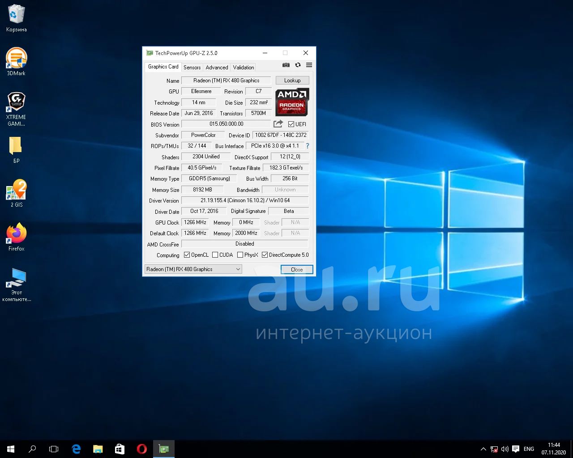Click the Name field Radeon RX 480 Graphics

click(x=226, y=81)
